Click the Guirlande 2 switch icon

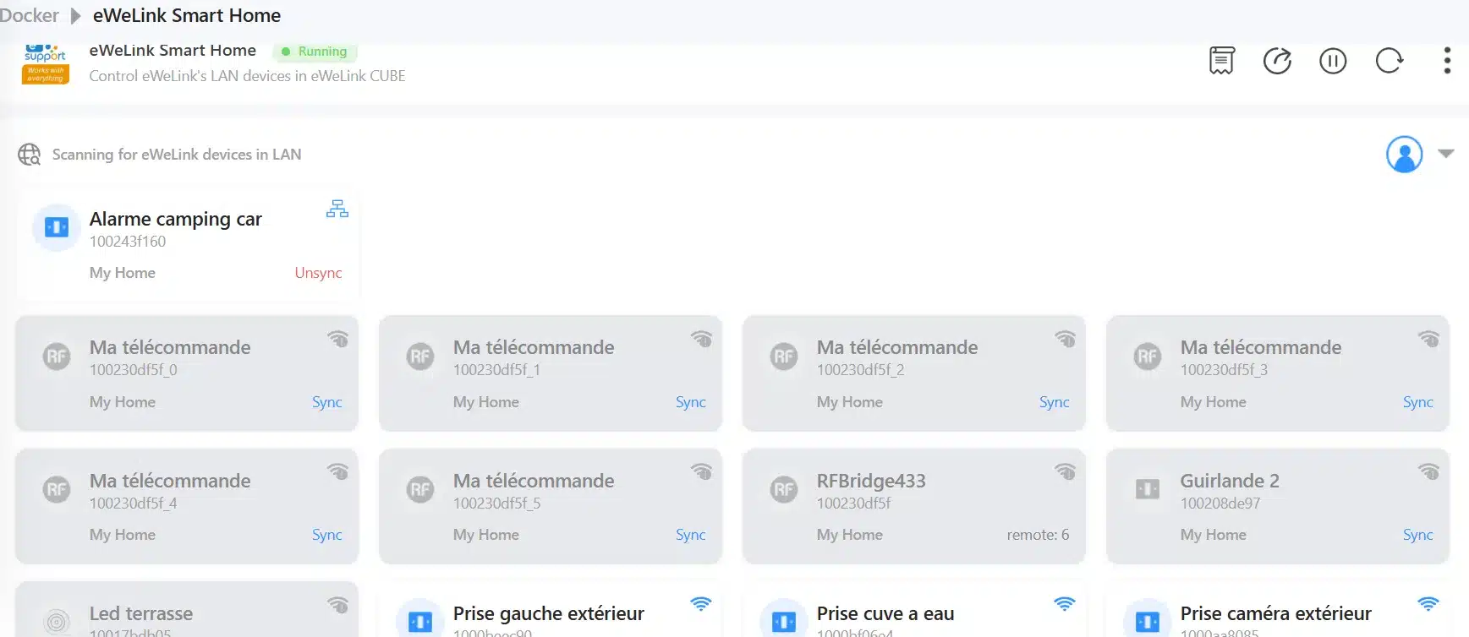coord(1148,489)
